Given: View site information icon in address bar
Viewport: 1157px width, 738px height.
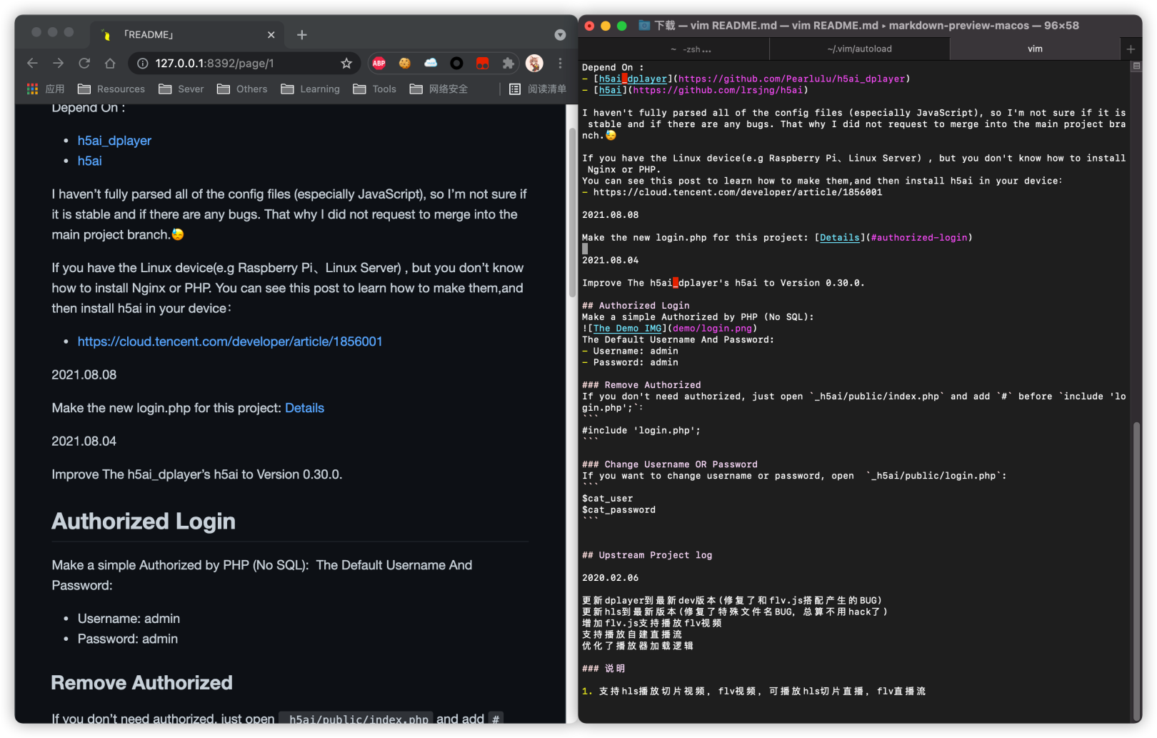Looking at the screenshot, I should point(143,63).
